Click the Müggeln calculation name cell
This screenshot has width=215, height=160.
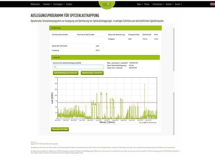(x=111, y=39)
